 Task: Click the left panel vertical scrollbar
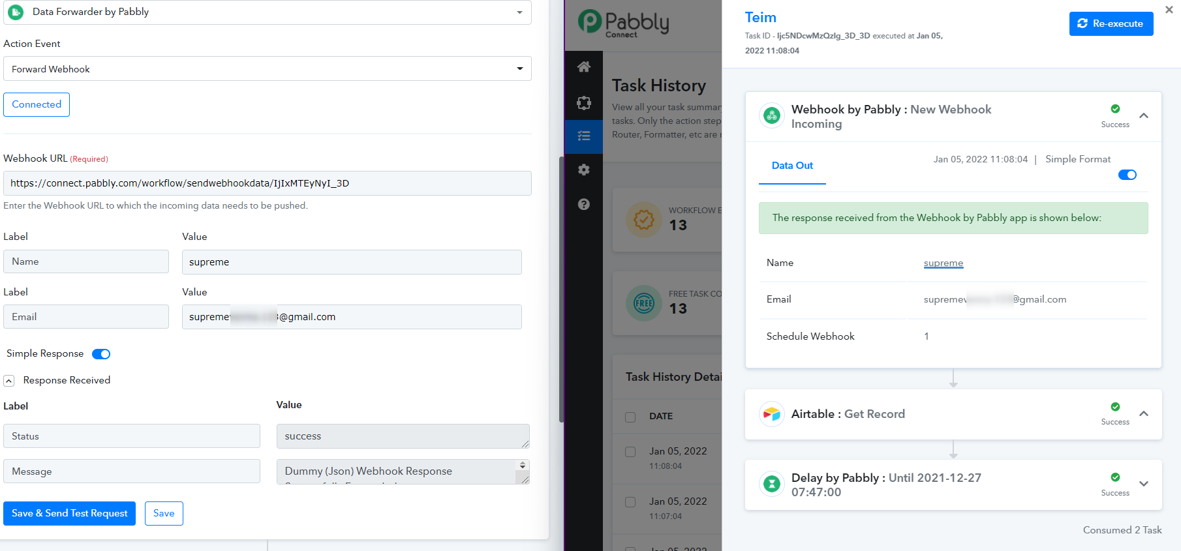point(561,290)
